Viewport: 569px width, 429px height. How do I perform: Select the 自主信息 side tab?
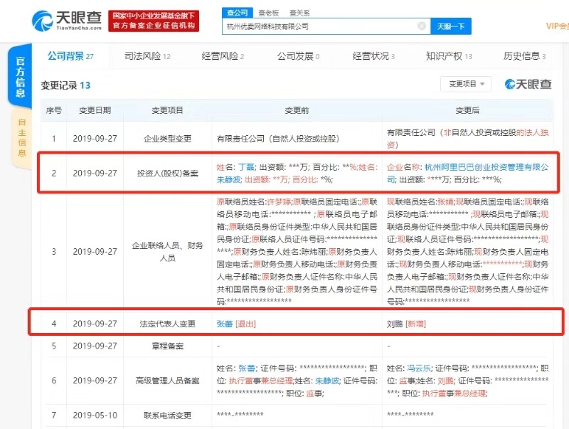22,137
